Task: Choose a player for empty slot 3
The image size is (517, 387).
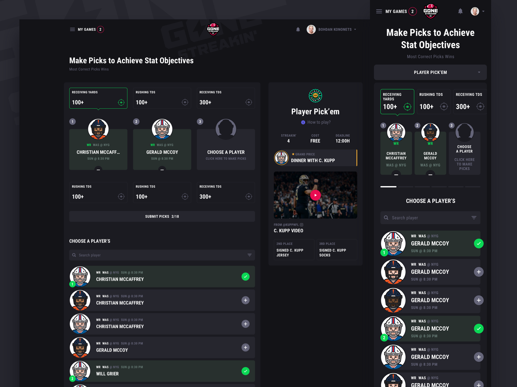Action: coord(226,149)
